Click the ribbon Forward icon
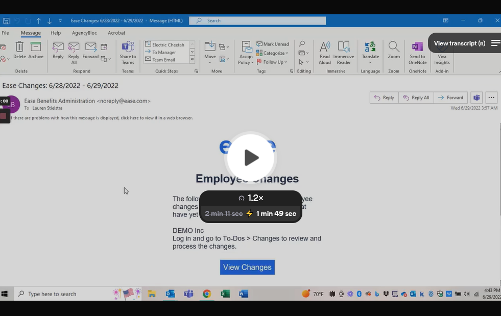 [90, 51]
